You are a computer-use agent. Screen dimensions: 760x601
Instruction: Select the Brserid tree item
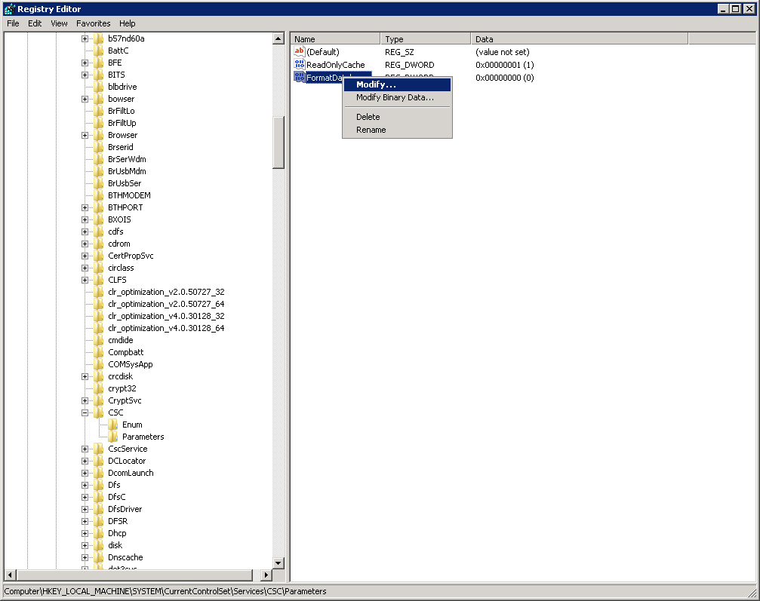click(120, 147)
